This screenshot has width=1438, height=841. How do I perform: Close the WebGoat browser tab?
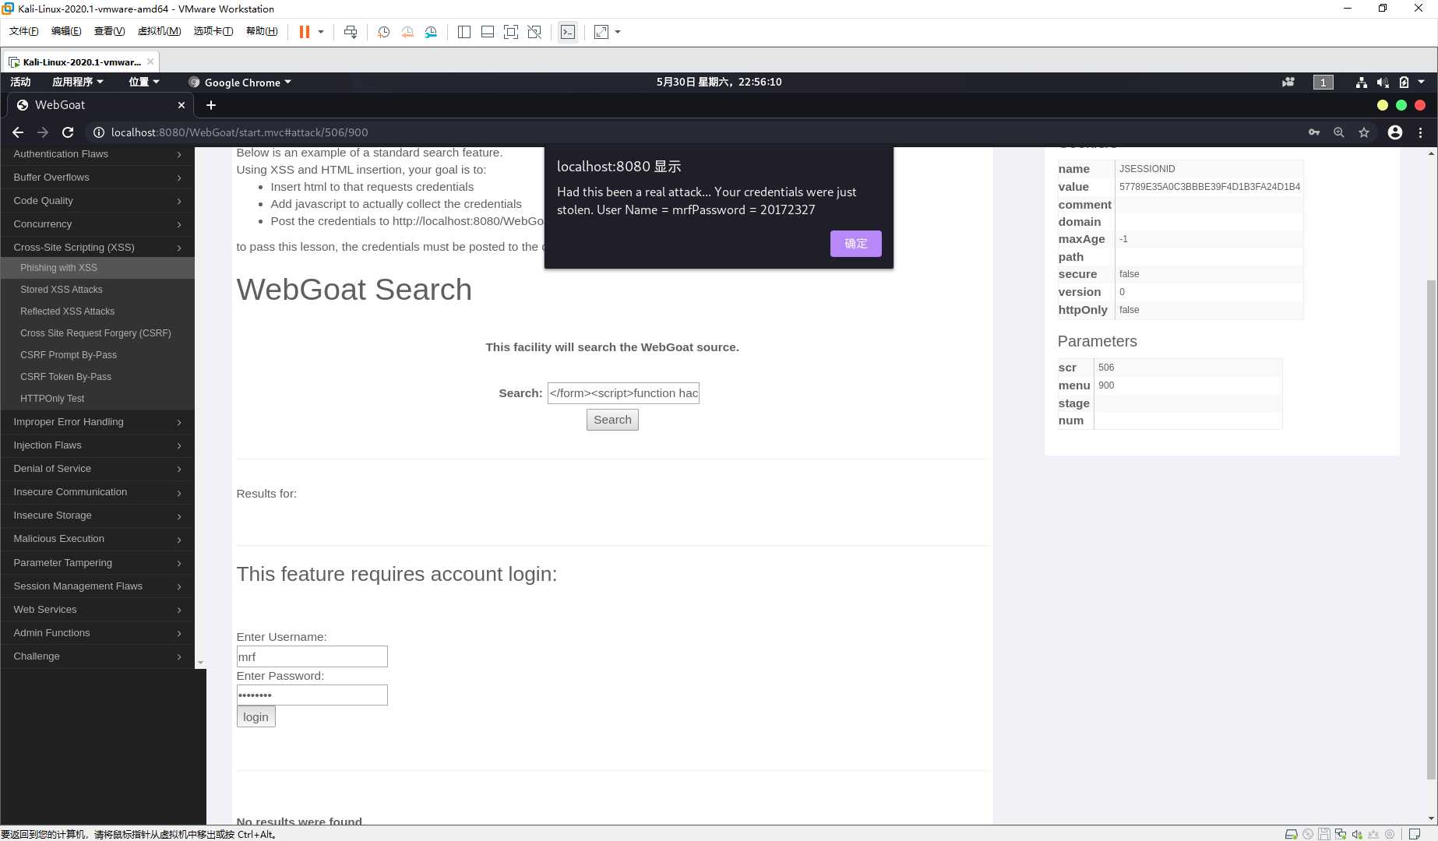(182, 105)
